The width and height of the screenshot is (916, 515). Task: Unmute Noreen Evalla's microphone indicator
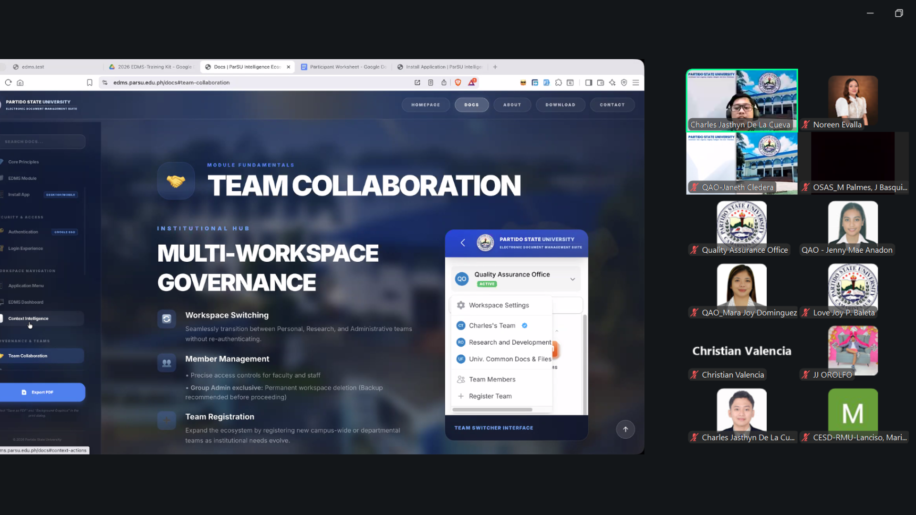click(x=805, y=124)
